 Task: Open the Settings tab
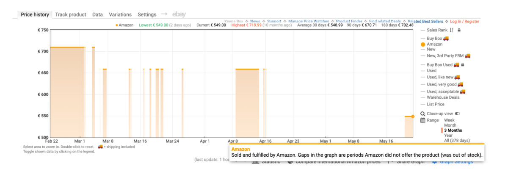coord(147,14)
